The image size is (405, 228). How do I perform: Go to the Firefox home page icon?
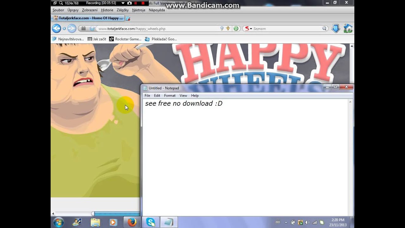(348, 28)
